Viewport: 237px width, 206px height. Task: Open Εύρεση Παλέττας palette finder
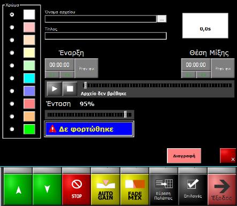pyautogui.click(x=164, y=189)
